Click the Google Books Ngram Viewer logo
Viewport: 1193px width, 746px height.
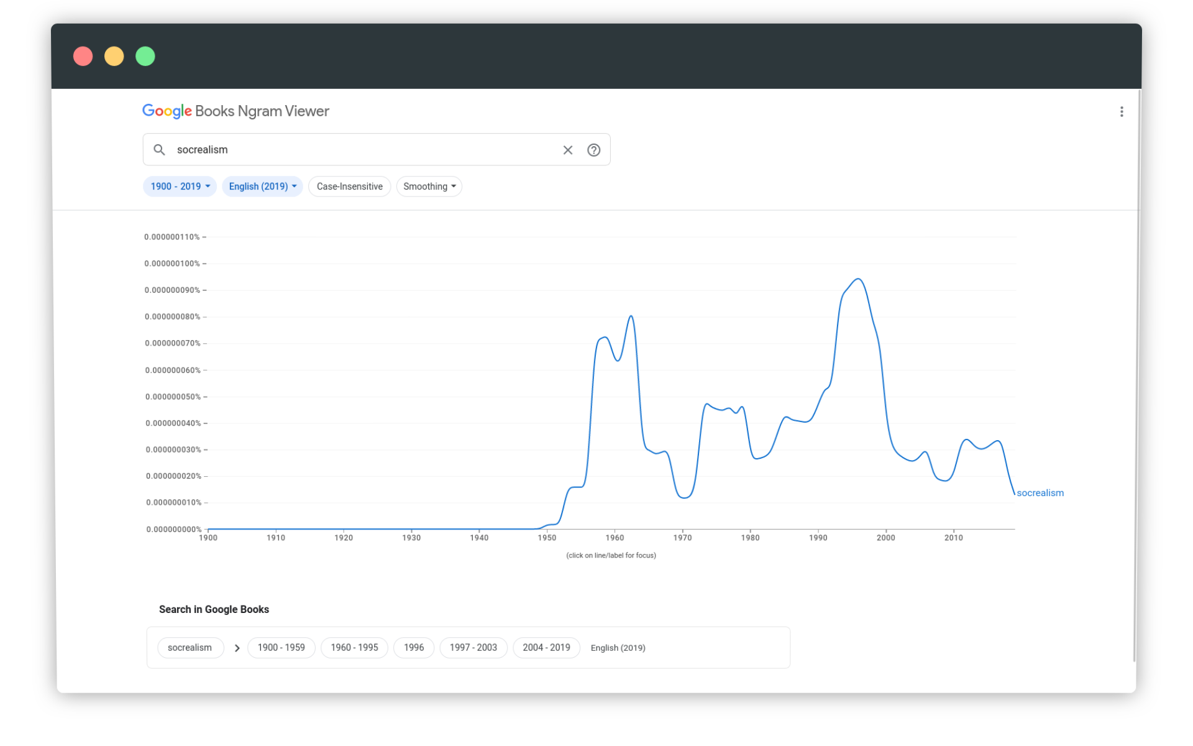(x=235, y=111)
